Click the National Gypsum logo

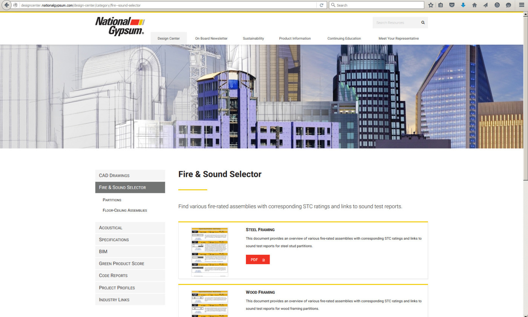point(120,26)
